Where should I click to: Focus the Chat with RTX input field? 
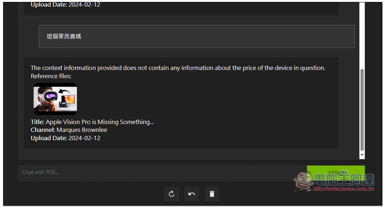click(162, 173)
